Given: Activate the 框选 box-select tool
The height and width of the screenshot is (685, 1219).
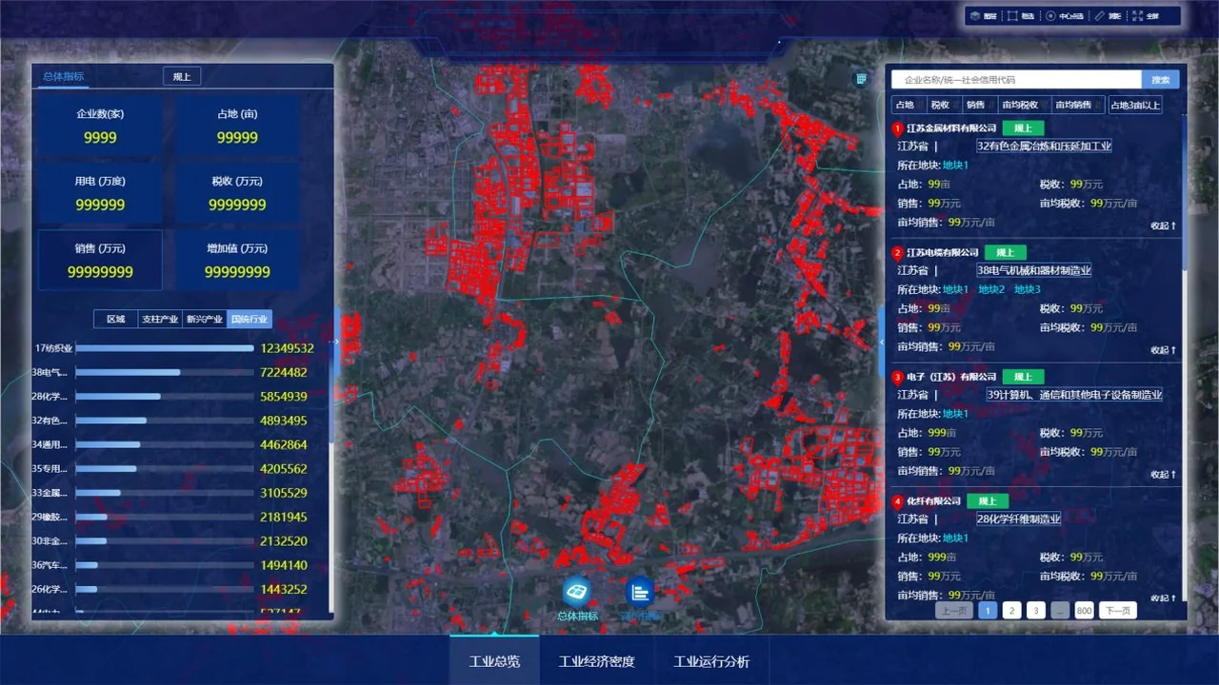Looking at the screenshot, I should (x=1021, y=15).
